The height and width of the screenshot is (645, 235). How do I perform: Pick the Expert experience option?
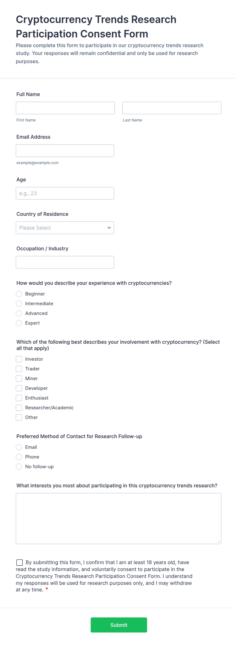point(19,323)
